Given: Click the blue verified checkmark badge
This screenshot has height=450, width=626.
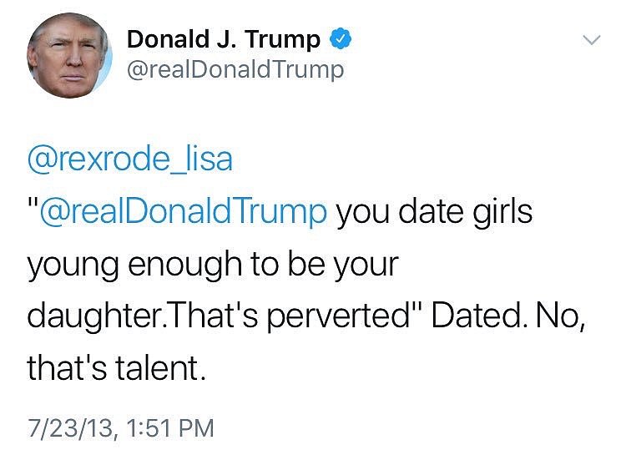Looking at the screenshot, I should pos(342,38).
